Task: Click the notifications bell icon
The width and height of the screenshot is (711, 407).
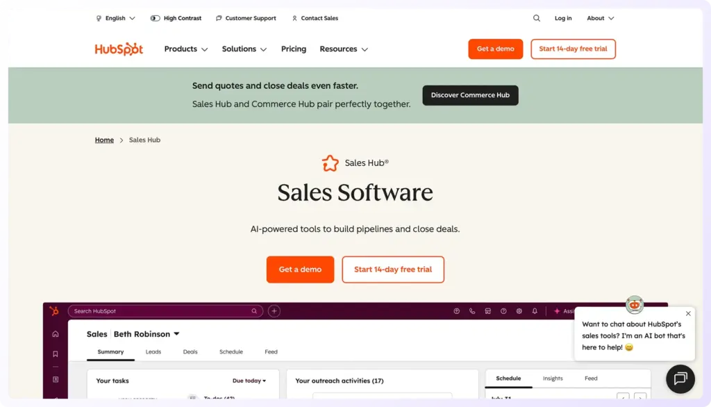Action: [535, 311]
